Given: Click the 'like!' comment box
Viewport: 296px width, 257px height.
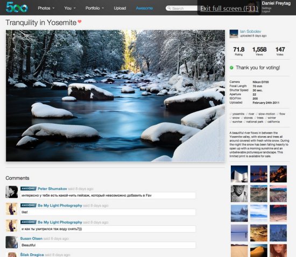Looking at the screenshot, I should click(x=108, y=212).
